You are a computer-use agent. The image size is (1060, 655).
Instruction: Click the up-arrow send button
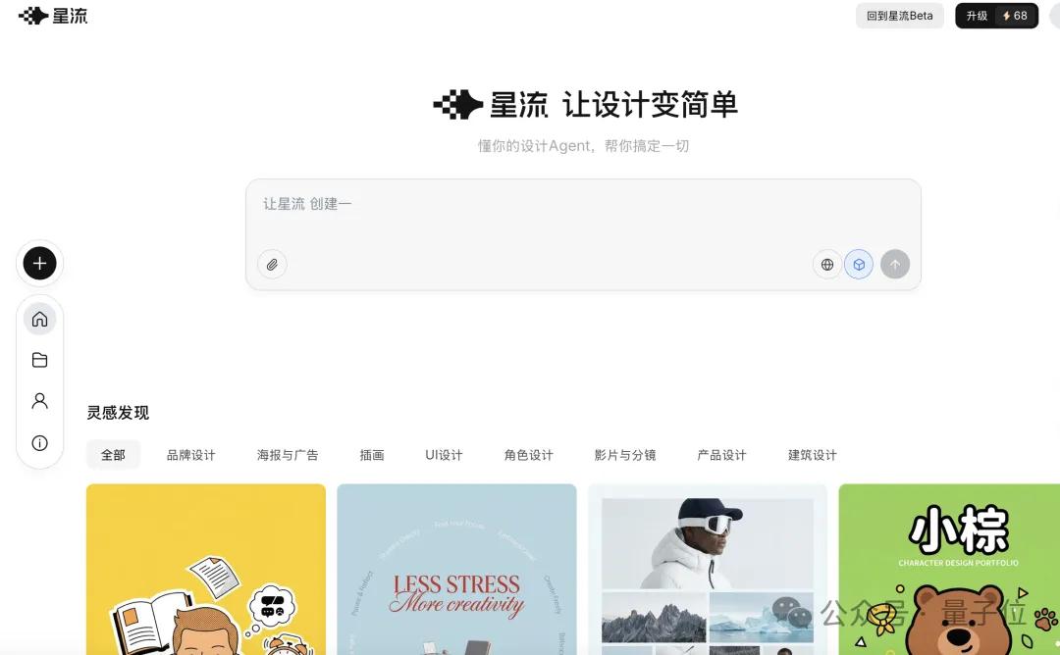point(895,265)
